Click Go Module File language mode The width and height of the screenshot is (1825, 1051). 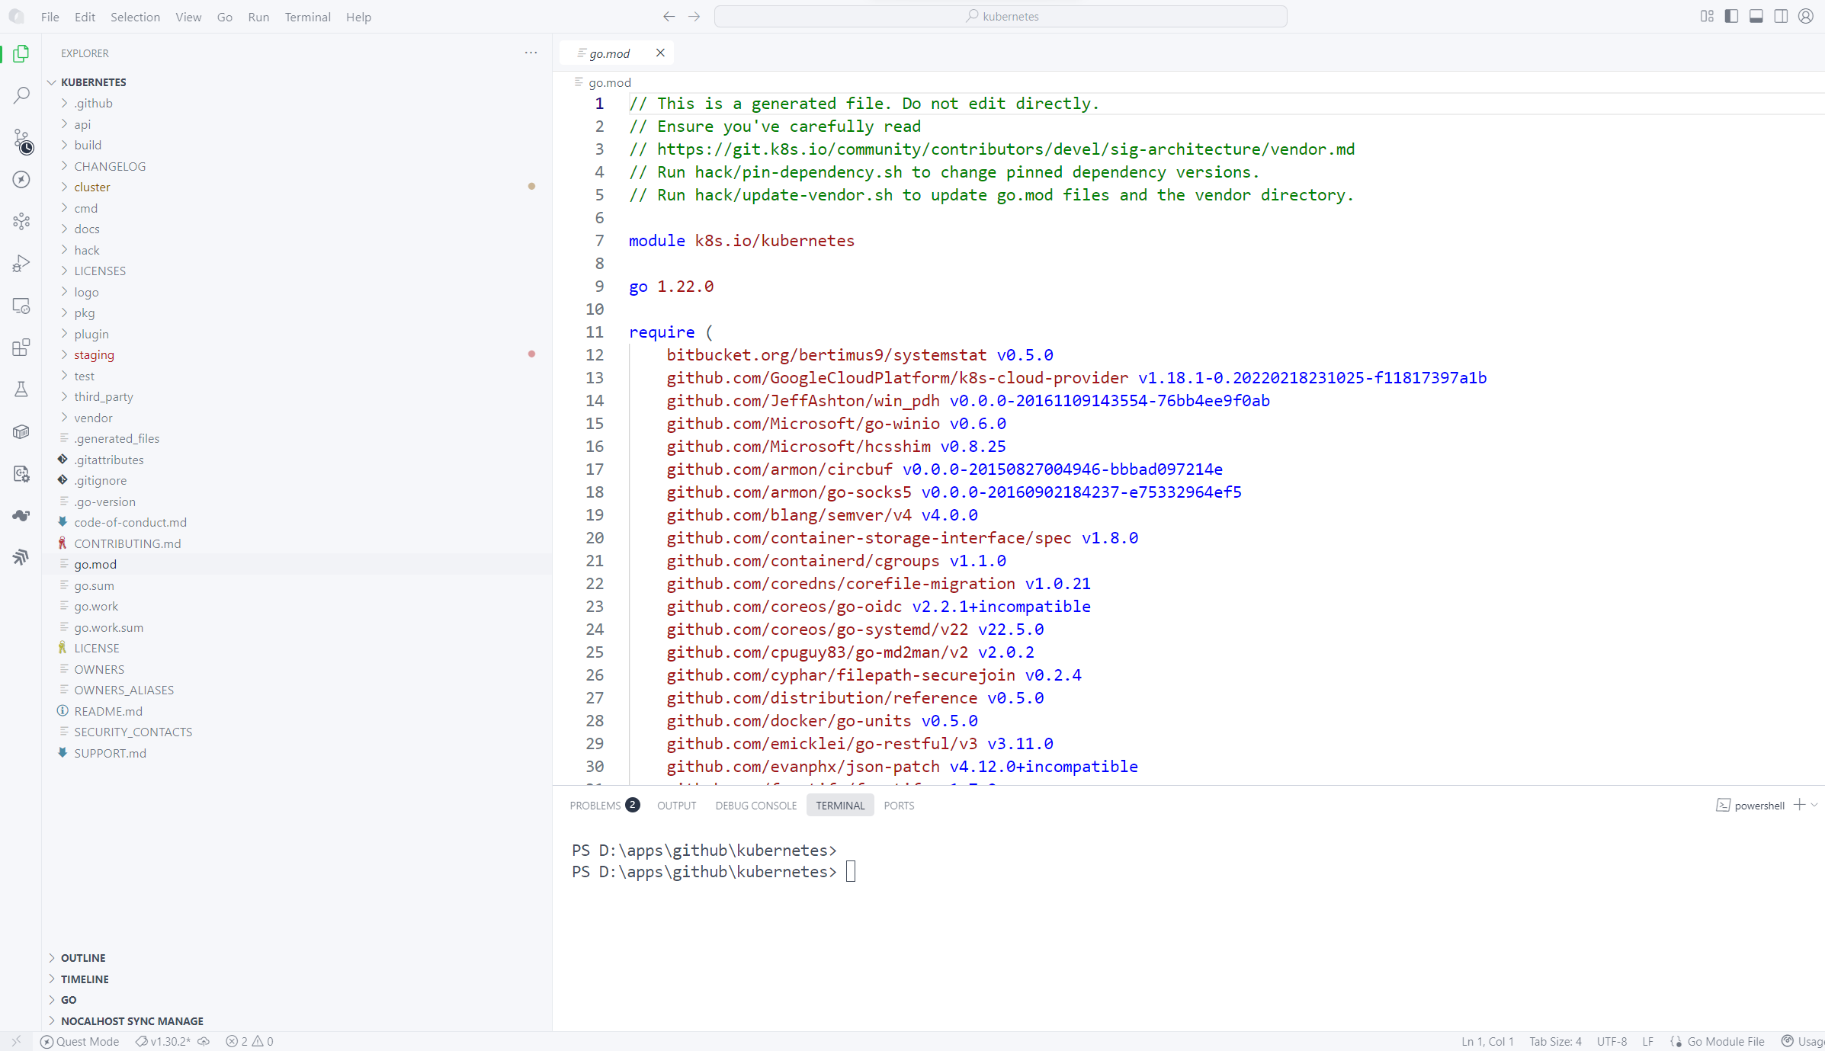1725,1041
